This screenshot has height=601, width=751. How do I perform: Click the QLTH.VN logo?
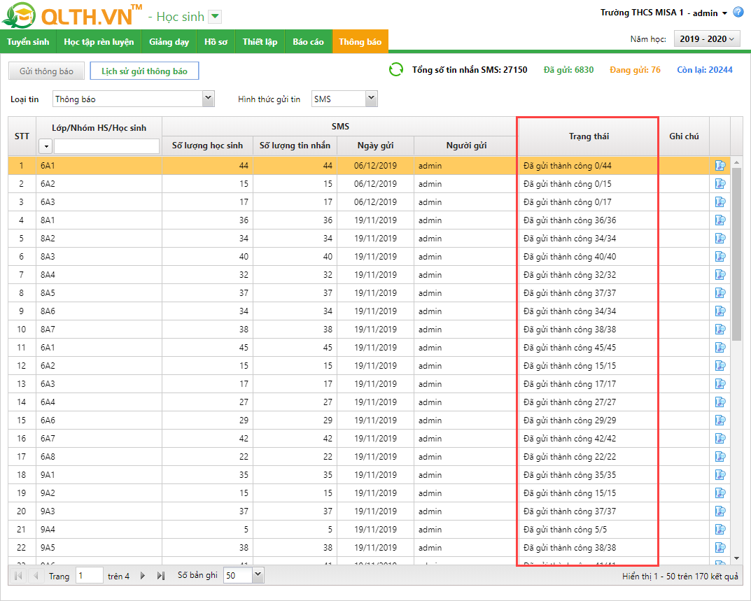click(70, 15)
